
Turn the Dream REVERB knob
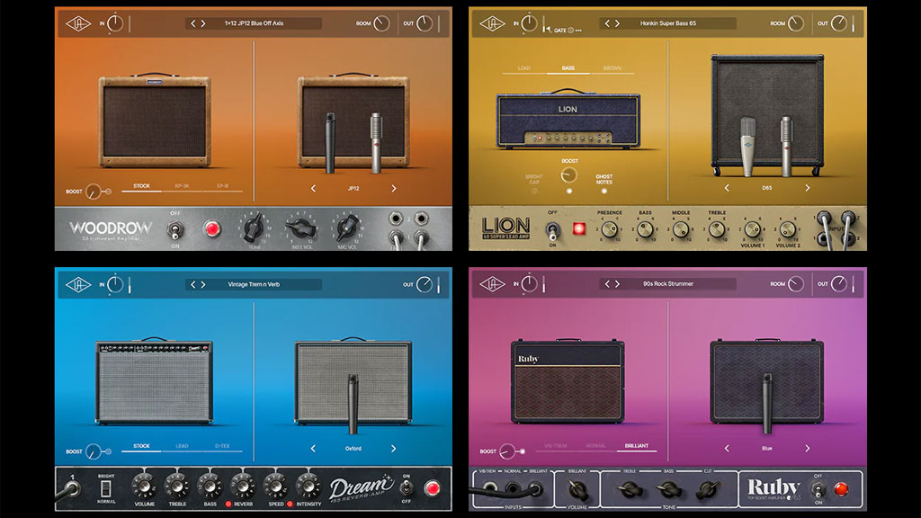(x=243, y=486)
